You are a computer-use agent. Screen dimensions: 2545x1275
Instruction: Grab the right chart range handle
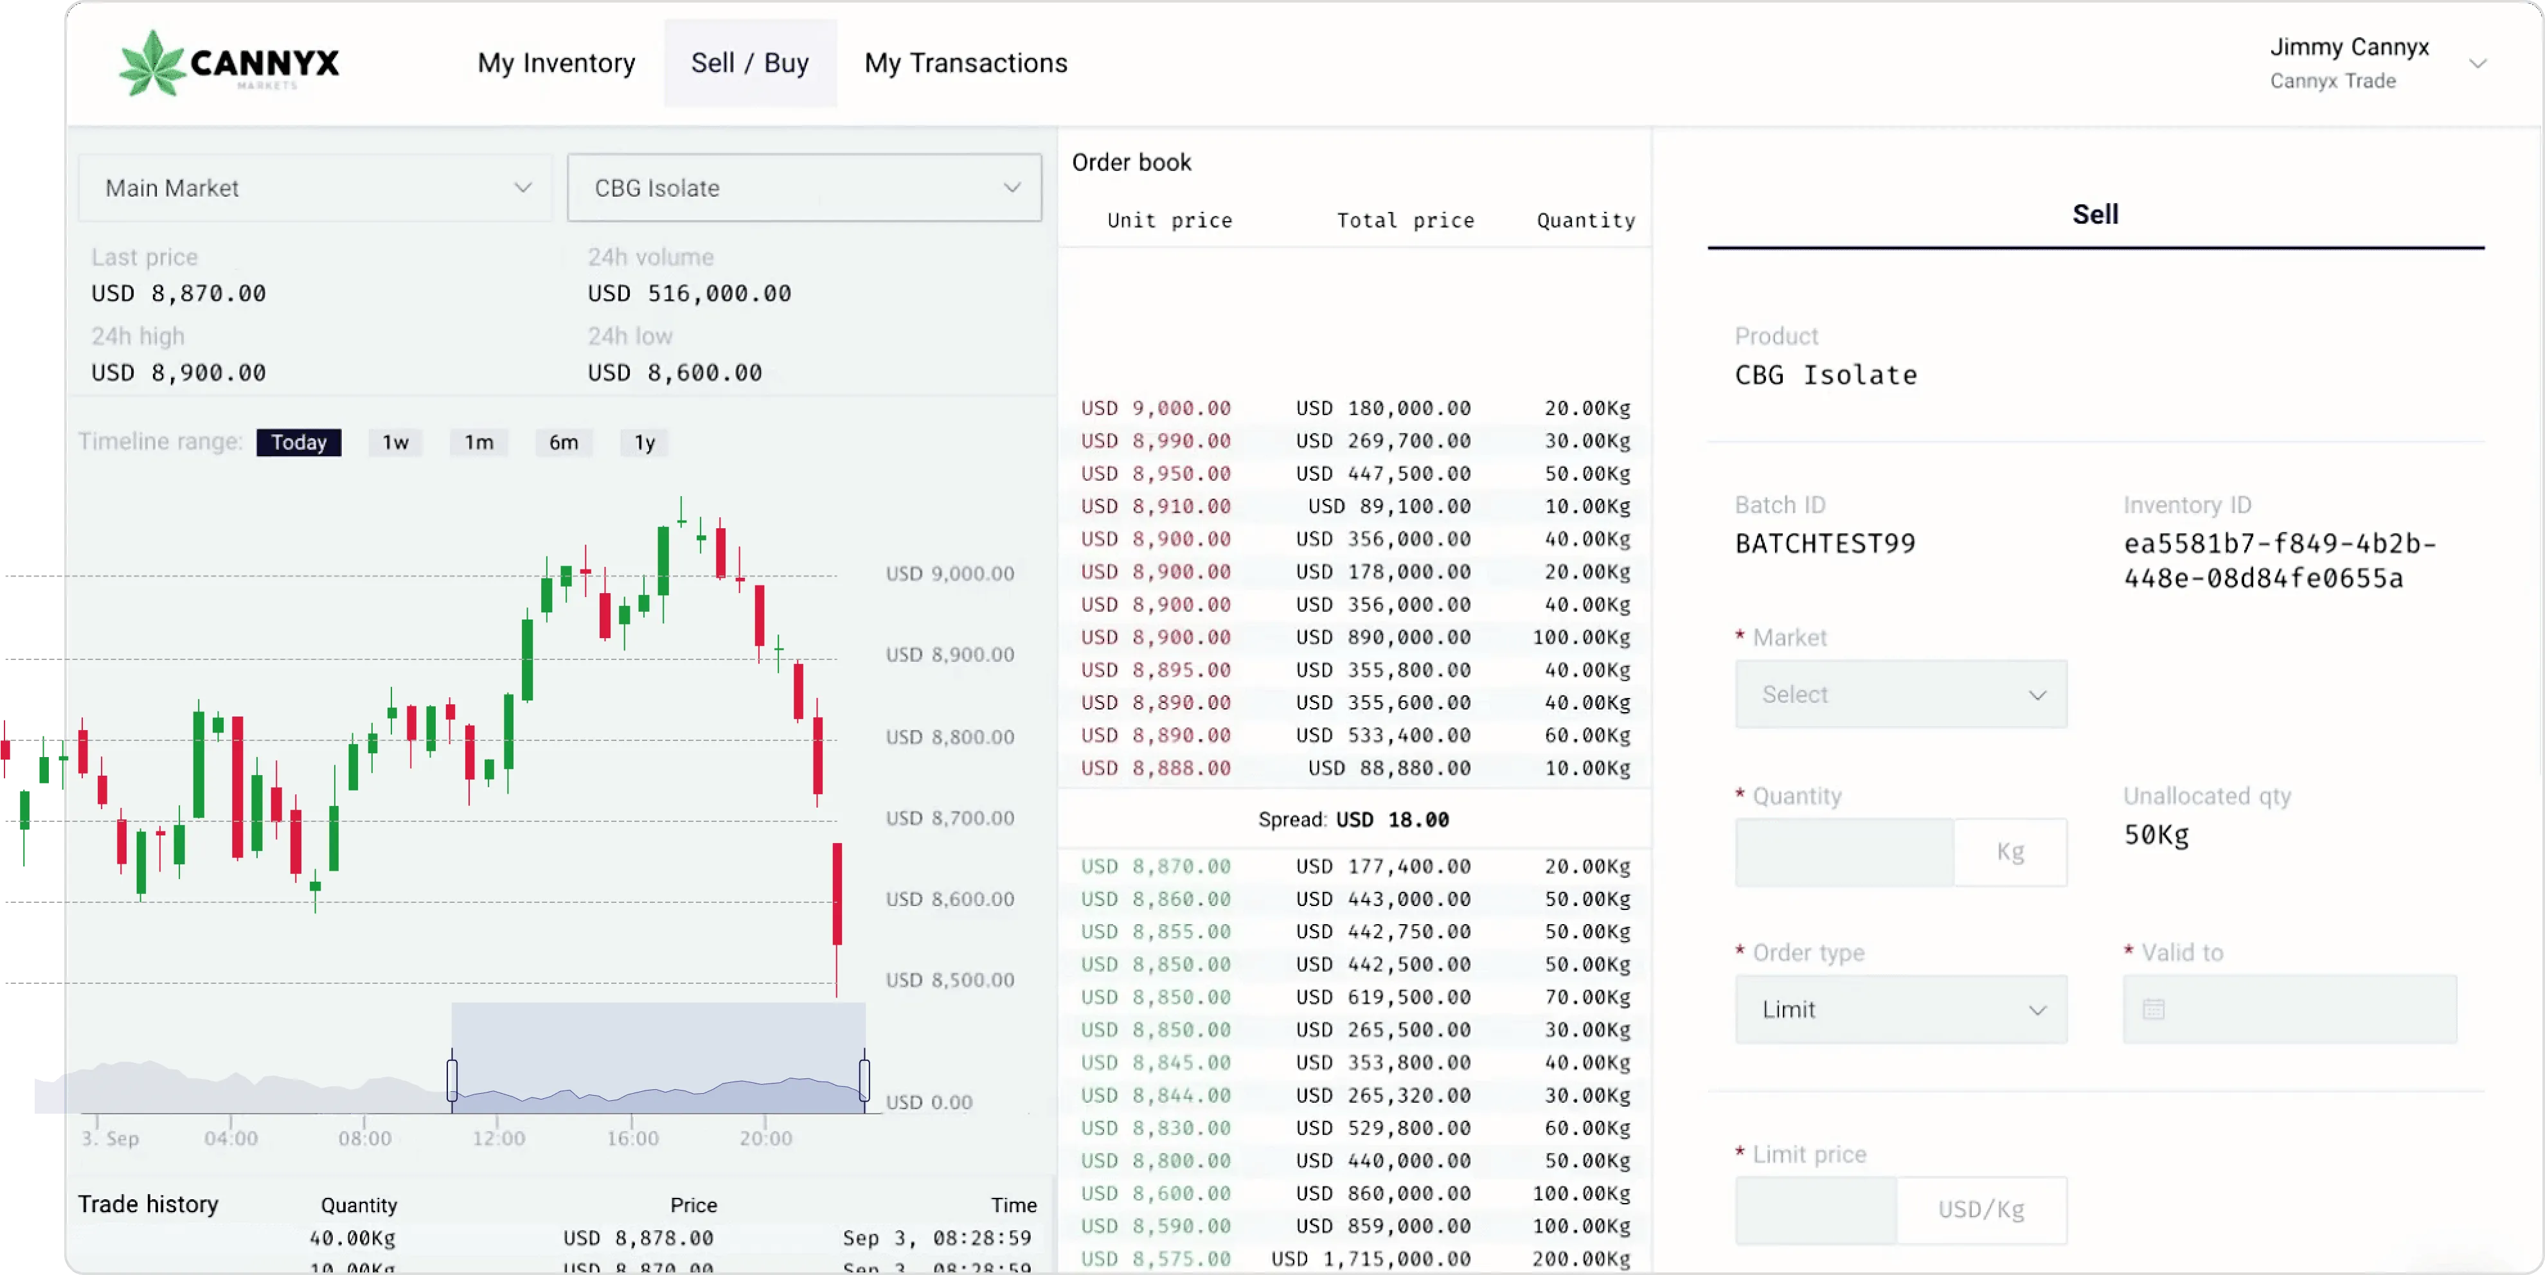tap(864, 1080)
